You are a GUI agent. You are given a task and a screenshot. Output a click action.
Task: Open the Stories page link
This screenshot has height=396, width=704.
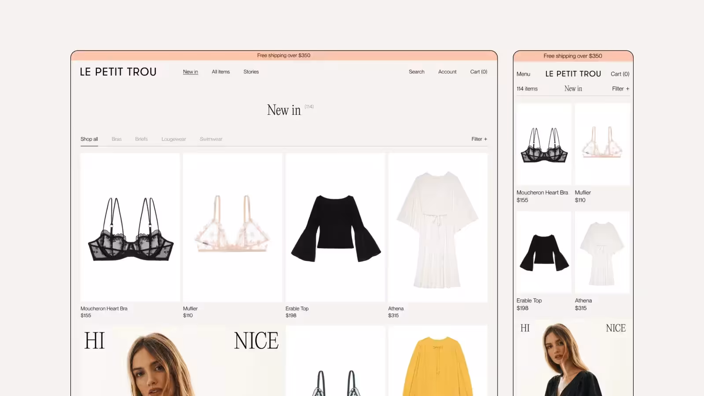point(251,72)
